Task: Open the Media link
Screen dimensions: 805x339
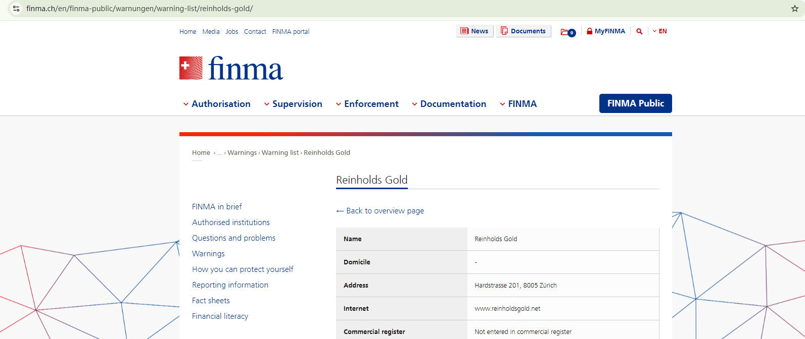Action: pyautogui.click(x=211, y=32)
